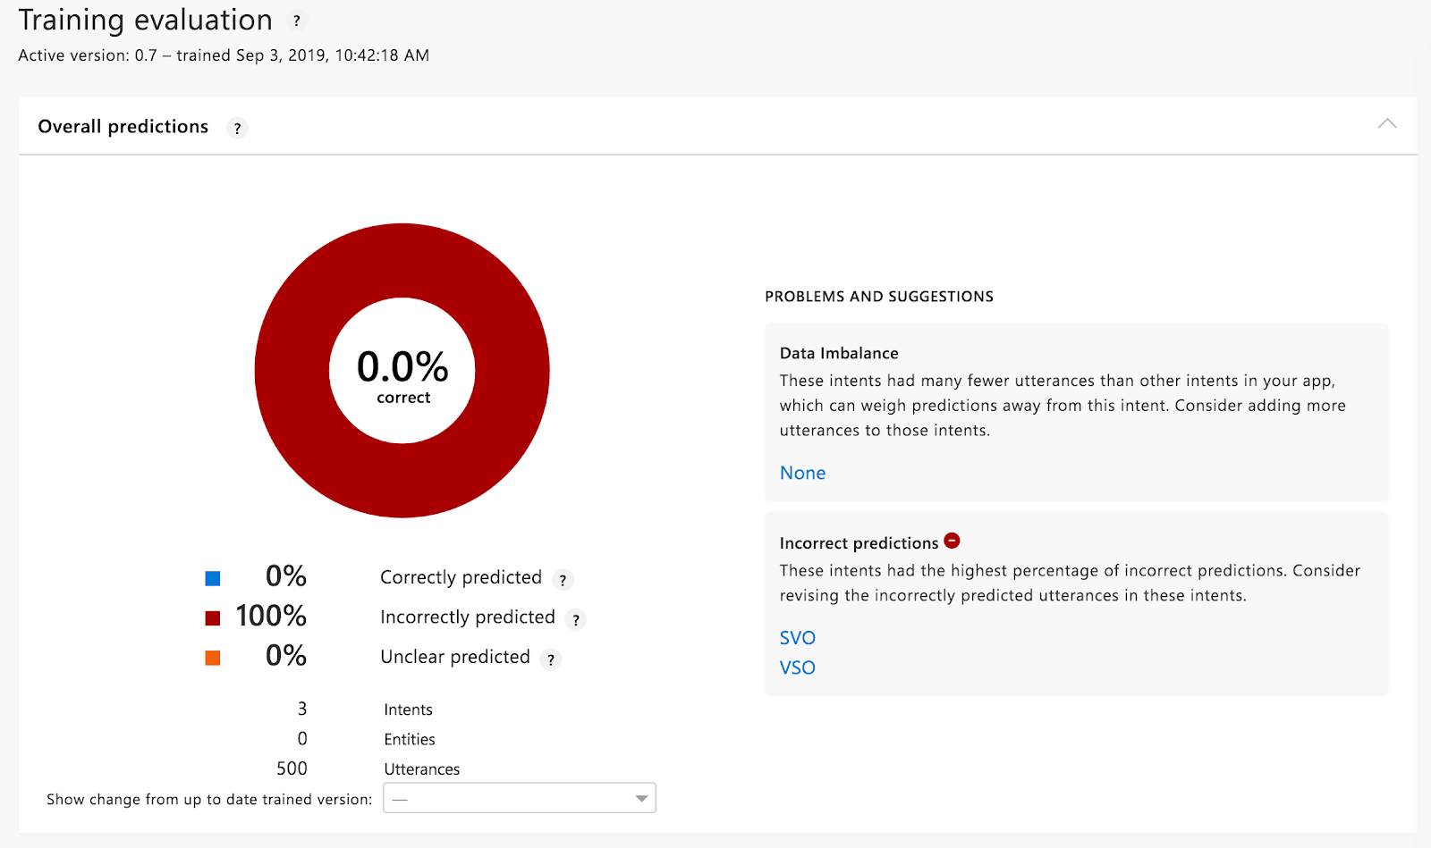This screenshot has width=1431, height=848.
Task: Click the Correctly predicted label
Action: [461, 578]
